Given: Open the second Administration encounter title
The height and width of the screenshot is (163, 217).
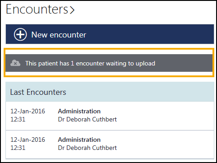Looking at the screenshot, I should [x=79, y=140].
